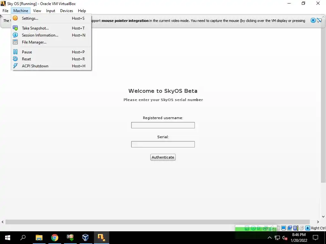The image size is (326, 244).
Task: Click the Right Ctrl host key label
Action: point(318,228)
